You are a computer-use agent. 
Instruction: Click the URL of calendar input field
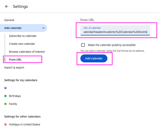click(115, 30)
